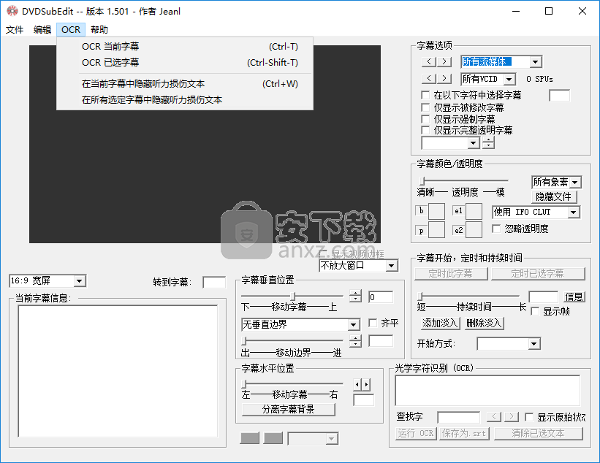Click the 隐藏文件 button

[x=554, y=197]
